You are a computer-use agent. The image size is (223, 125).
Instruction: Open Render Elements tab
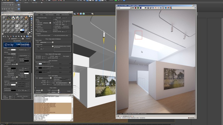click(65, 15)
